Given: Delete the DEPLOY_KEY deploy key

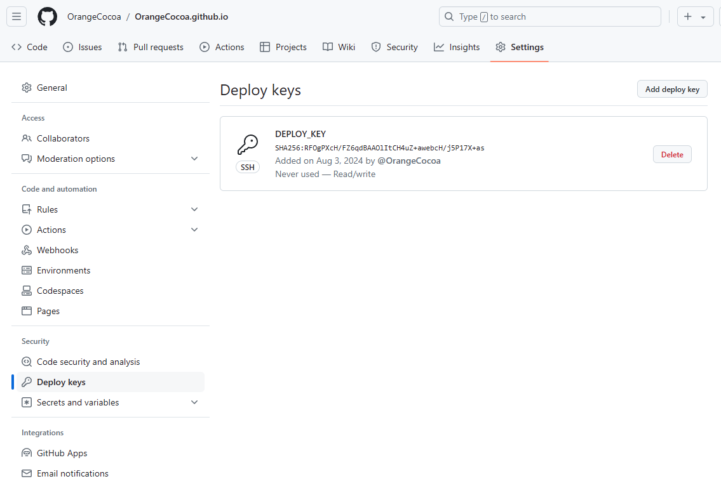Looking at the screenshot, I should [672, 154].
